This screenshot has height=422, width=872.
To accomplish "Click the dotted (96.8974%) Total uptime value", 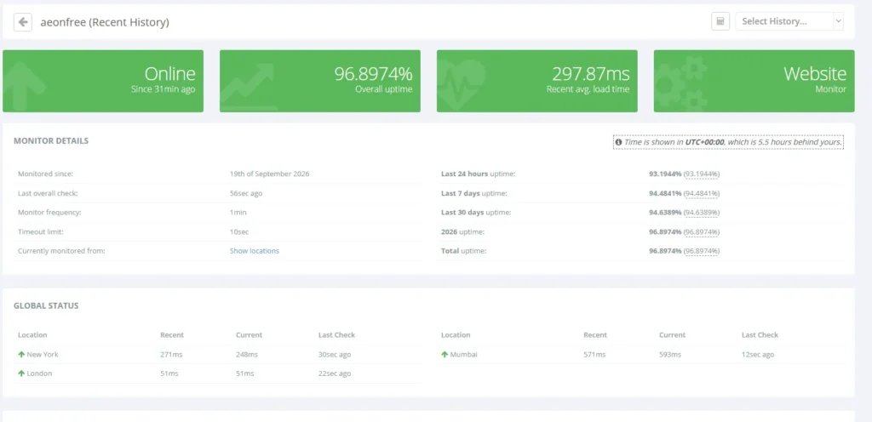I will pos(702,251).
